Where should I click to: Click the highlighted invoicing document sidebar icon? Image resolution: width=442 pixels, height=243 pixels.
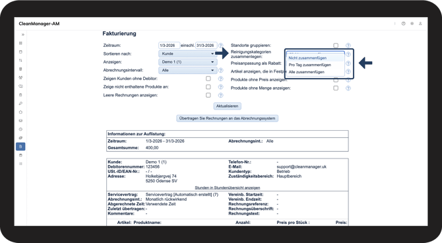[20, 147]
